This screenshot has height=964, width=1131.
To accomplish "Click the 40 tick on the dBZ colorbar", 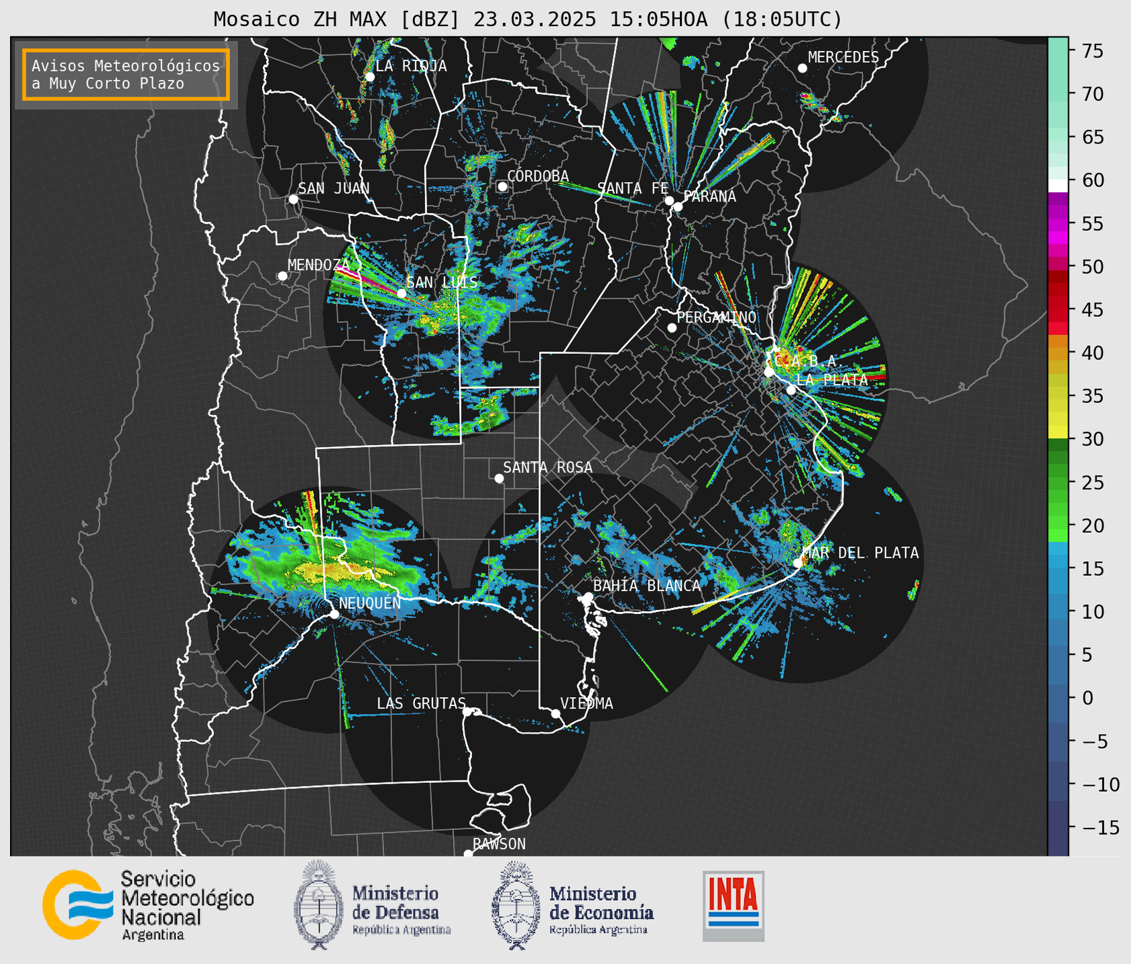I will 1092,353.
